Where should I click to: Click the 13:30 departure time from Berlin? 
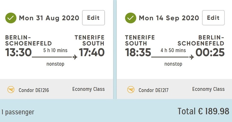[x=18, y=53]
